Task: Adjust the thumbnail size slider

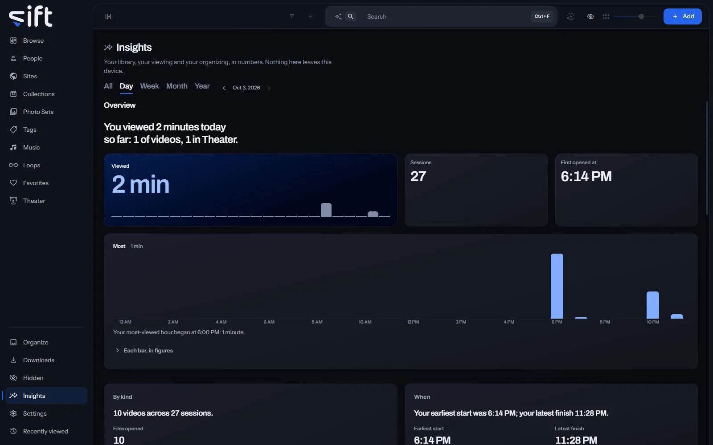Action: (x=635, y=16)
